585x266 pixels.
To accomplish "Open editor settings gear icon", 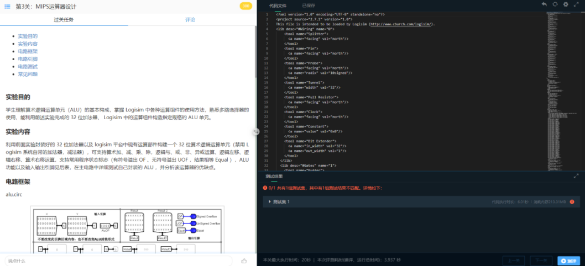I will (x=566, y=4).
